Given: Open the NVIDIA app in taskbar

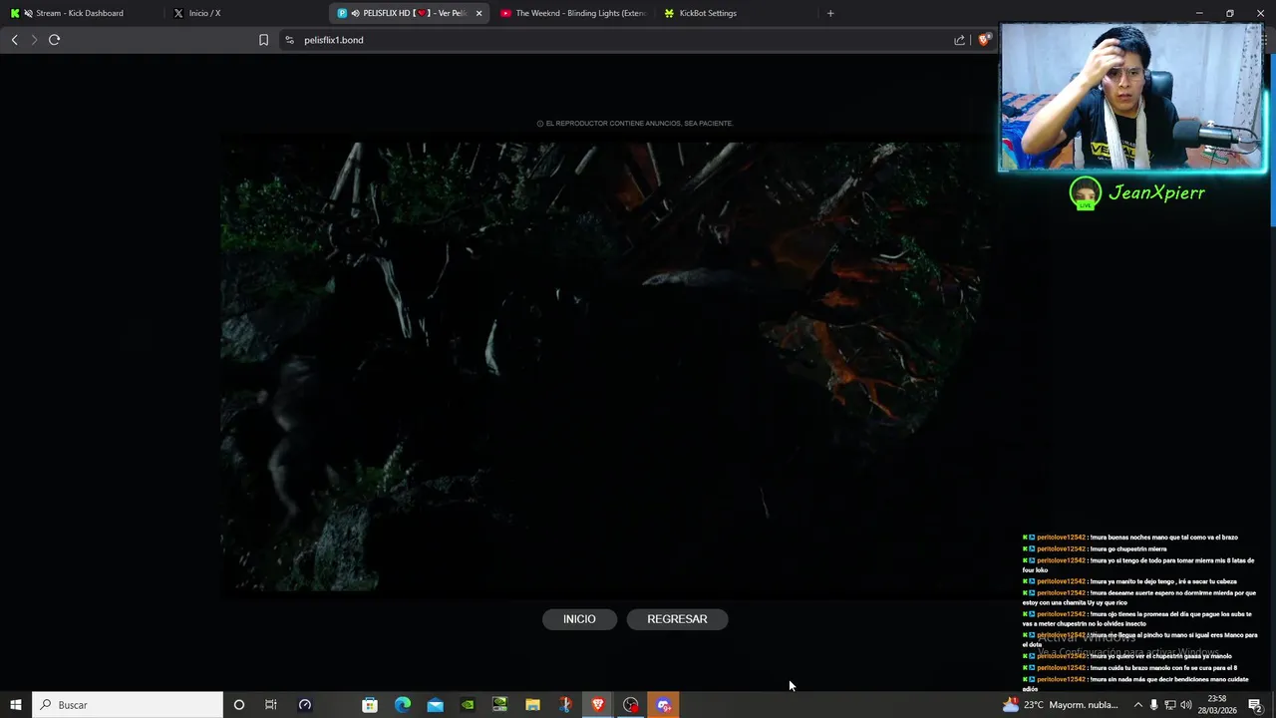Looking at the screenshot, I should [468, 705].
